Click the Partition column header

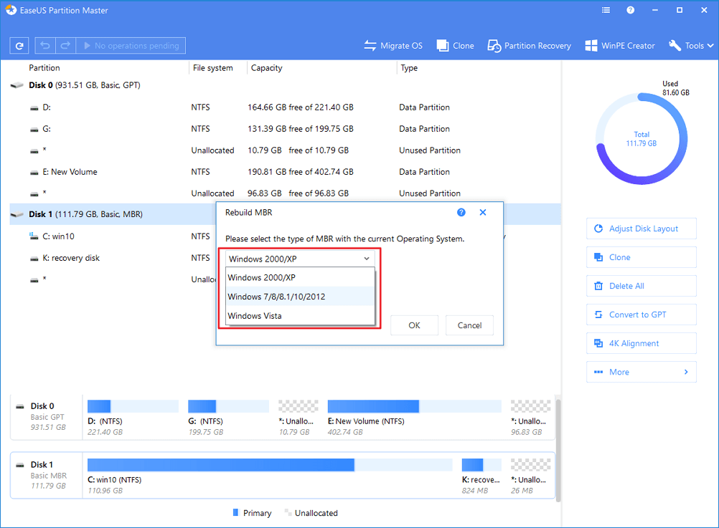click(44, 68)
